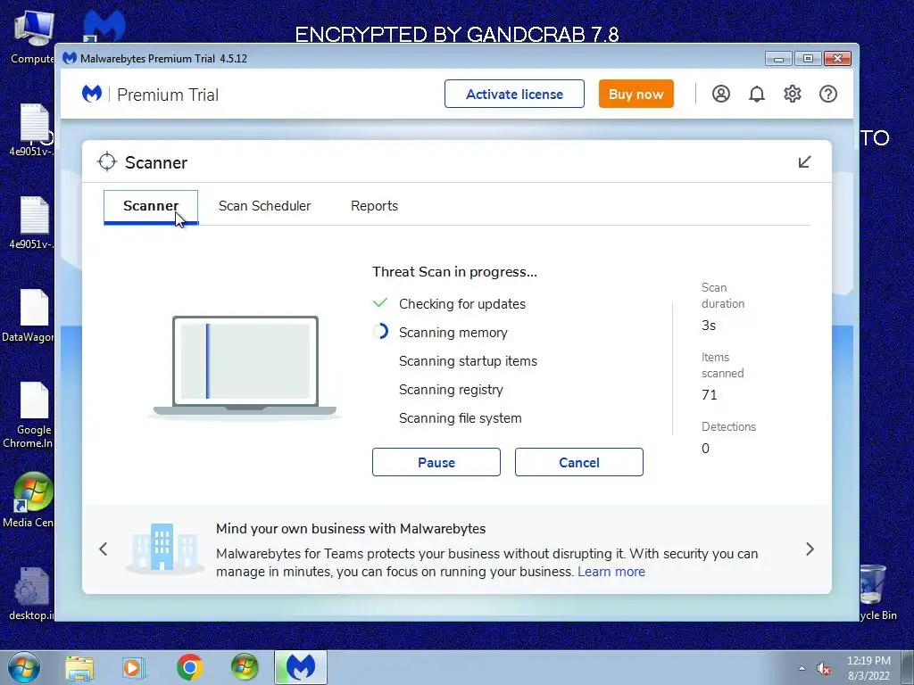
Task: Click the Buy now button
Action: point(636,94)
